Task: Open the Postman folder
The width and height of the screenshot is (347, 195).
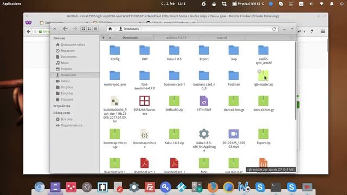Action: pos(234,76)
